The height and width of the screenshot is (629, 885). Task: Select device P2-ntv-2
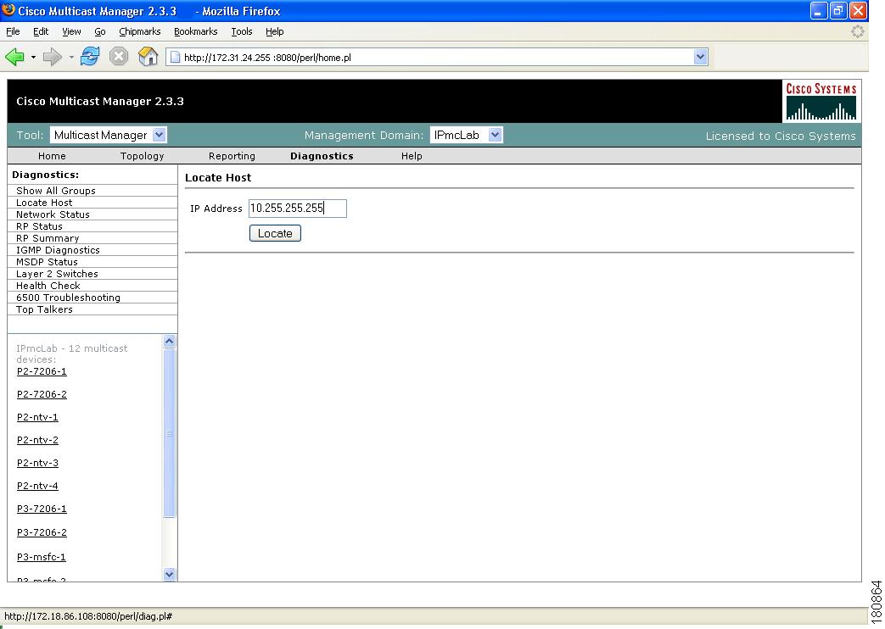point(37,440)
